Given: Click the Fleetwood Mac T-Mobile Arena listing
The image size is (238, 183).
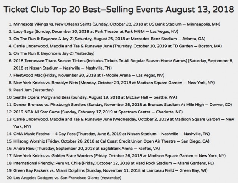Looking at the screenshot, I should pos(89,75).
